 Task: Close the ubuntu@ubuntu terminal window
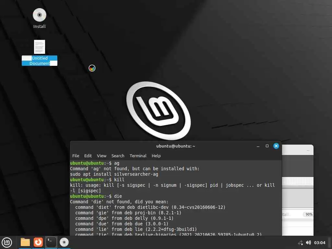click(276, 146)
